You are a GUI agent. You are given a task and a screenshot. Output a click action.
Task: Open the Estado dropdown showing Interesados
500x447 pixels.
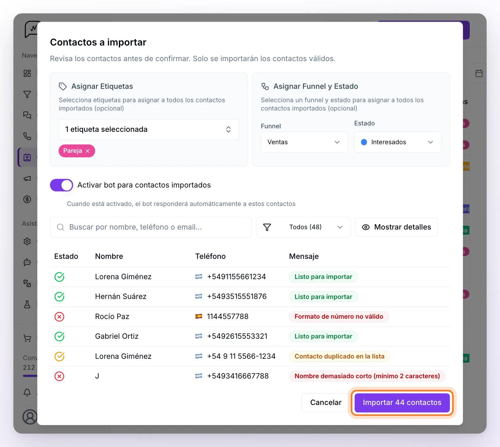pyautogui.click(x=397, y=142)
